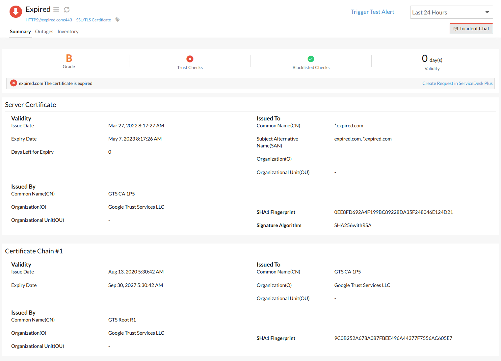The width and height of the screenshot is (501, 361).
Task: Switch to the Inventory tab
Action: pyautogui.click(x=68, y=32)
